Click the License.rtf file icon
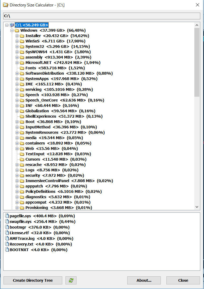This screenshot has width=204, height=289. click(7, 233)
